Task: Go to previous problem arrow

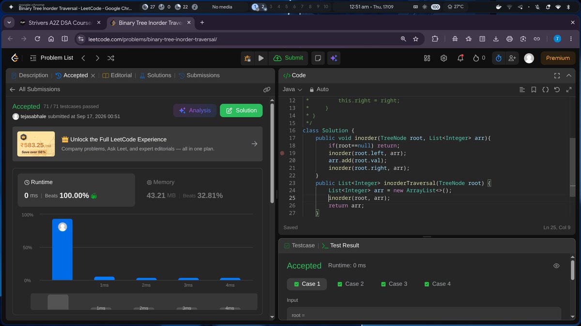Action: pos(83,58)
